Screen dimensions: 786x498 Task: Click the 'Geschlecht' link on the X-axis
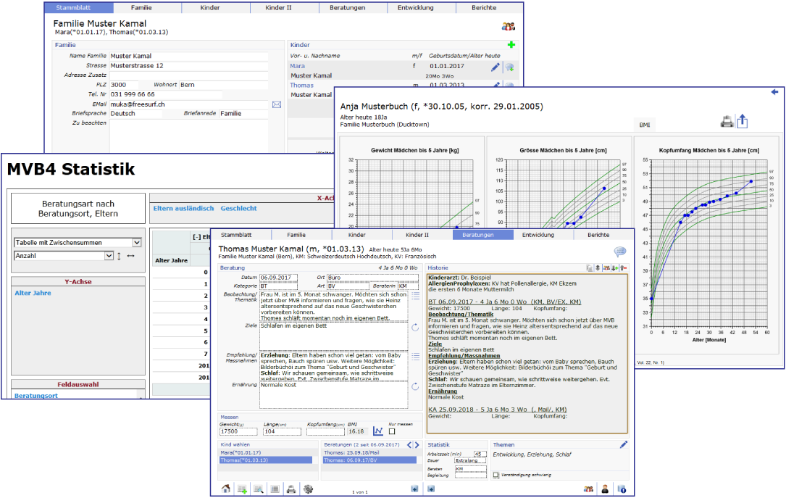[238, 208]
